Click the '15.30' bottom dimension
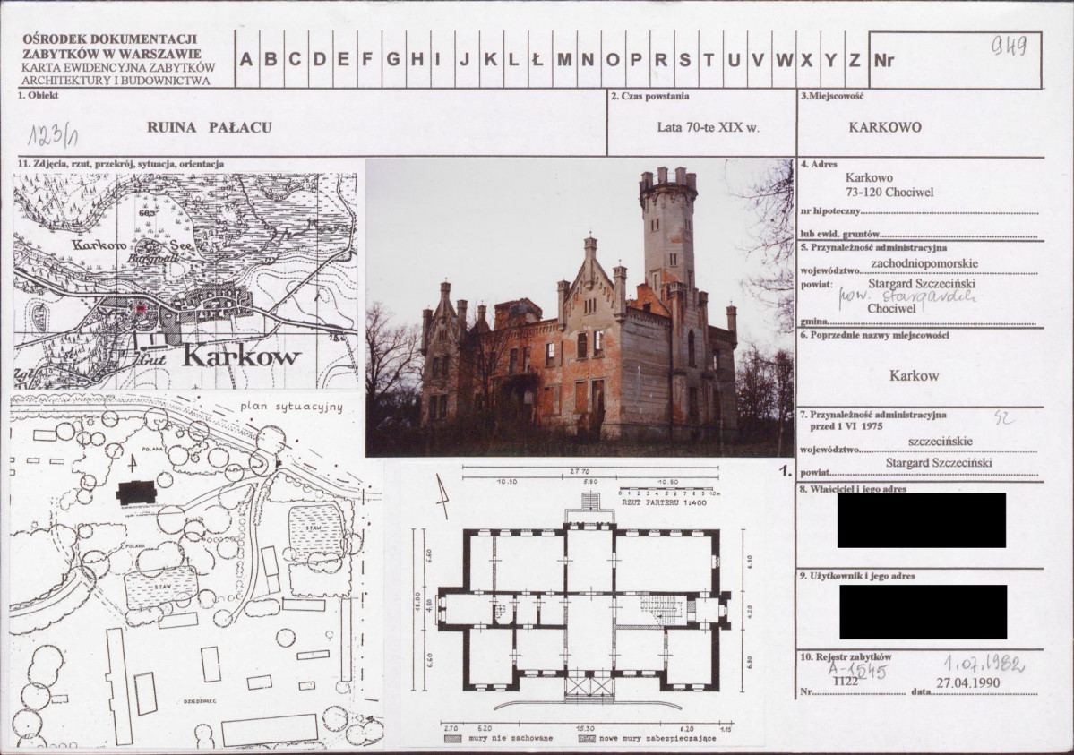The height and width of the screenshot is (755, 1074). [584, 728]
